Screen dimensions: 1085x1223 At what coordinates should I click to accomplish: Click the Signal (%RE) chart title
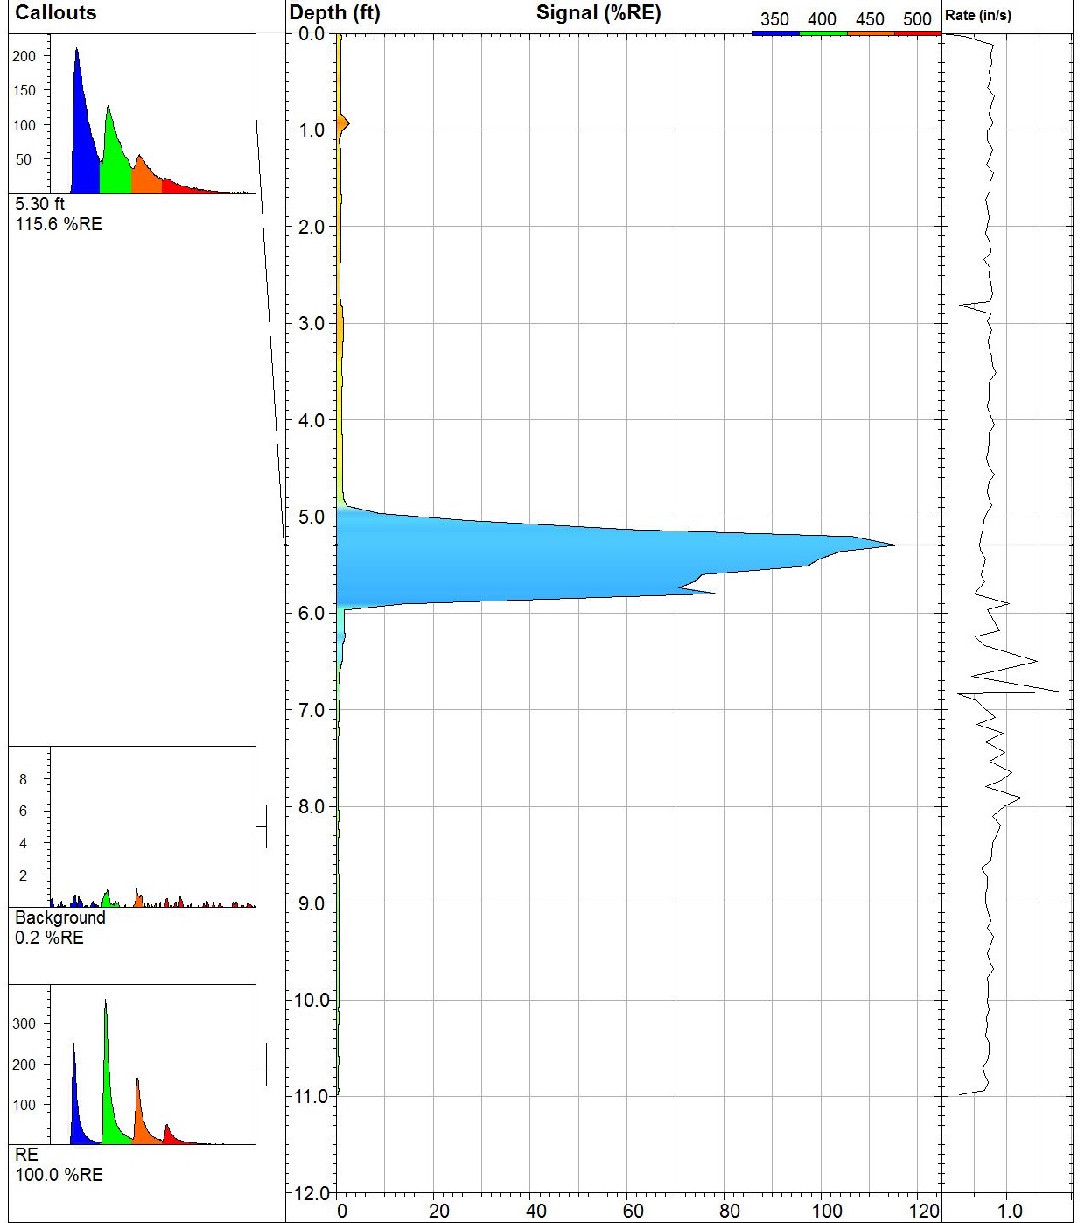(x=598, y=13)
